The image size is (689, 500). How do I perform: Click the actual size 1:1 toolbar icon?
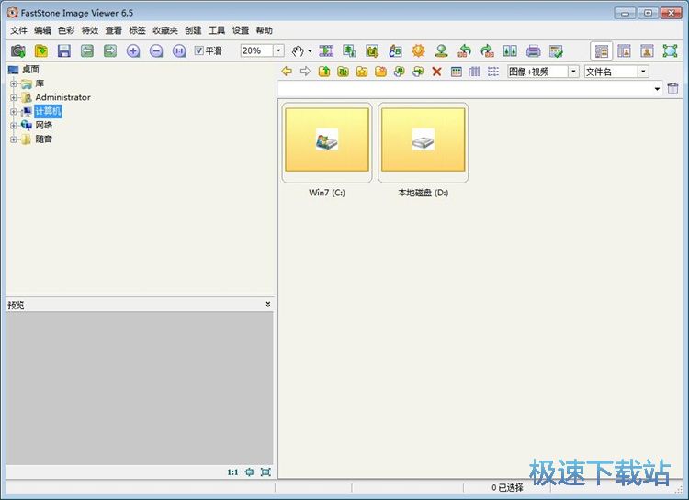(x=179, y=51)
